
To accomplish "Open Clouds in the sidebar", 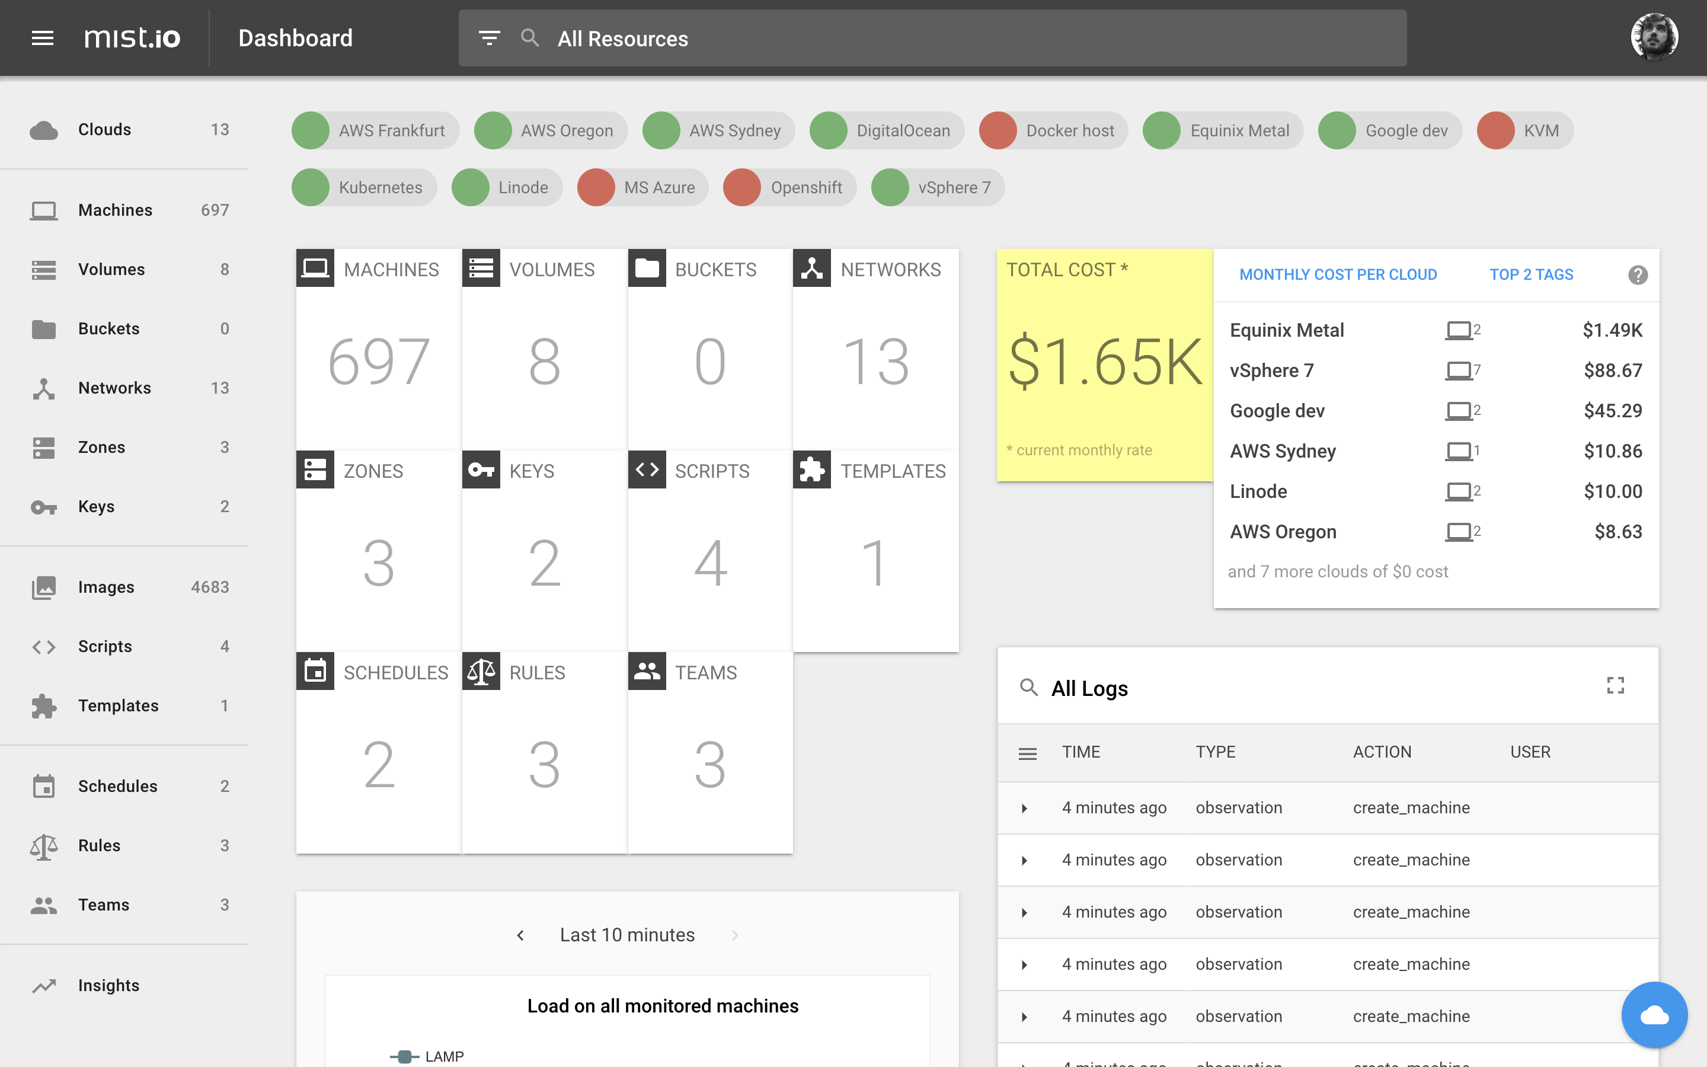I will (124, 130).
